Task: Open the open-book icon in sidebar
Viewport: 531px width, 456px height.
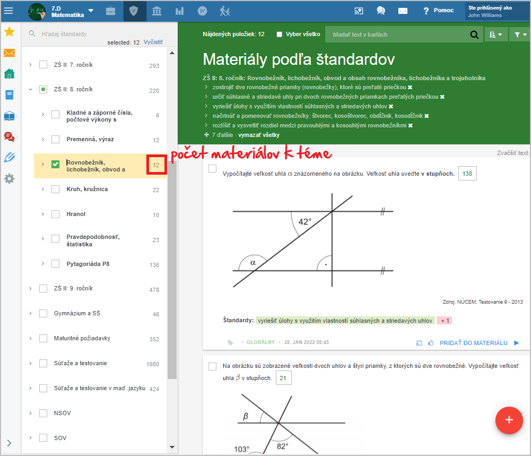Action: 9,116
